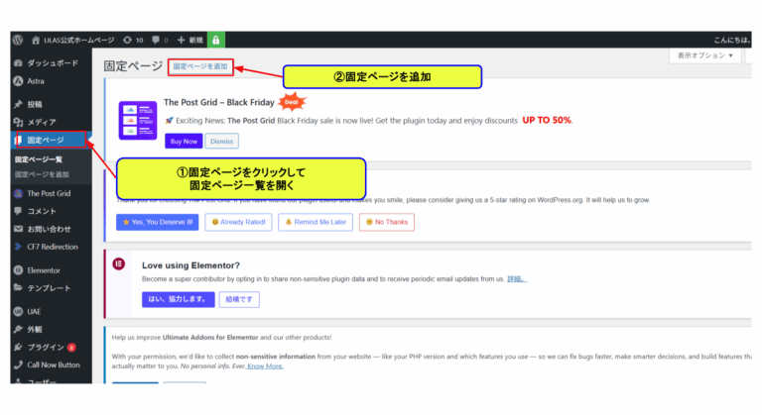Click the Remind Me Later button
The width and height of the screenshot is (762, 415).
[316, 222]
